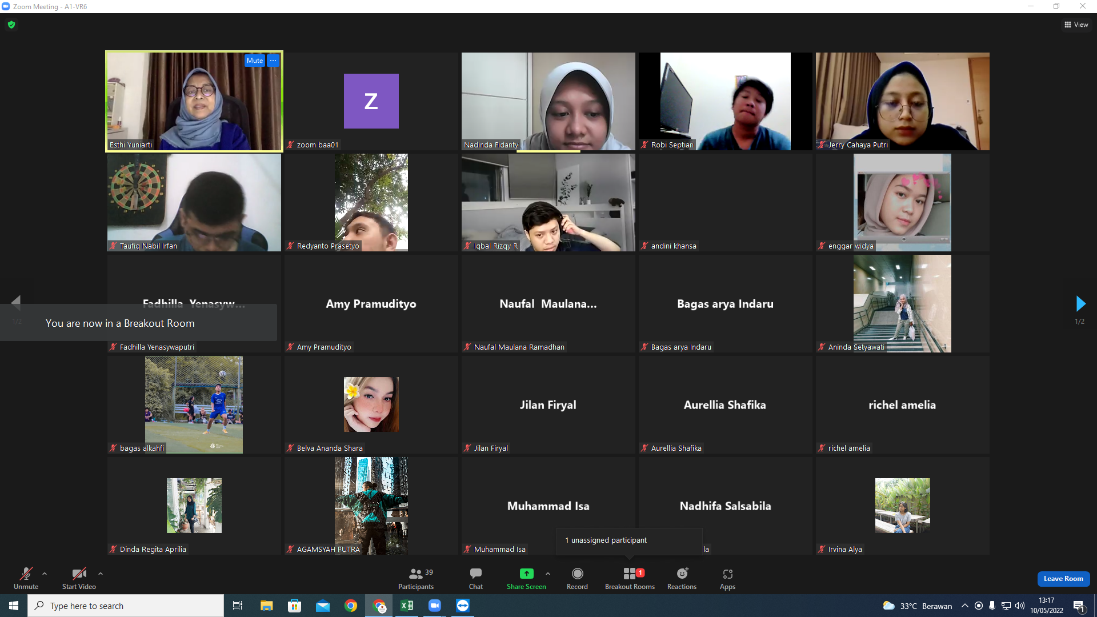This screenshot has width=1097, height=617.
Task: Open the Reactions menu
Action: point(682,578)
